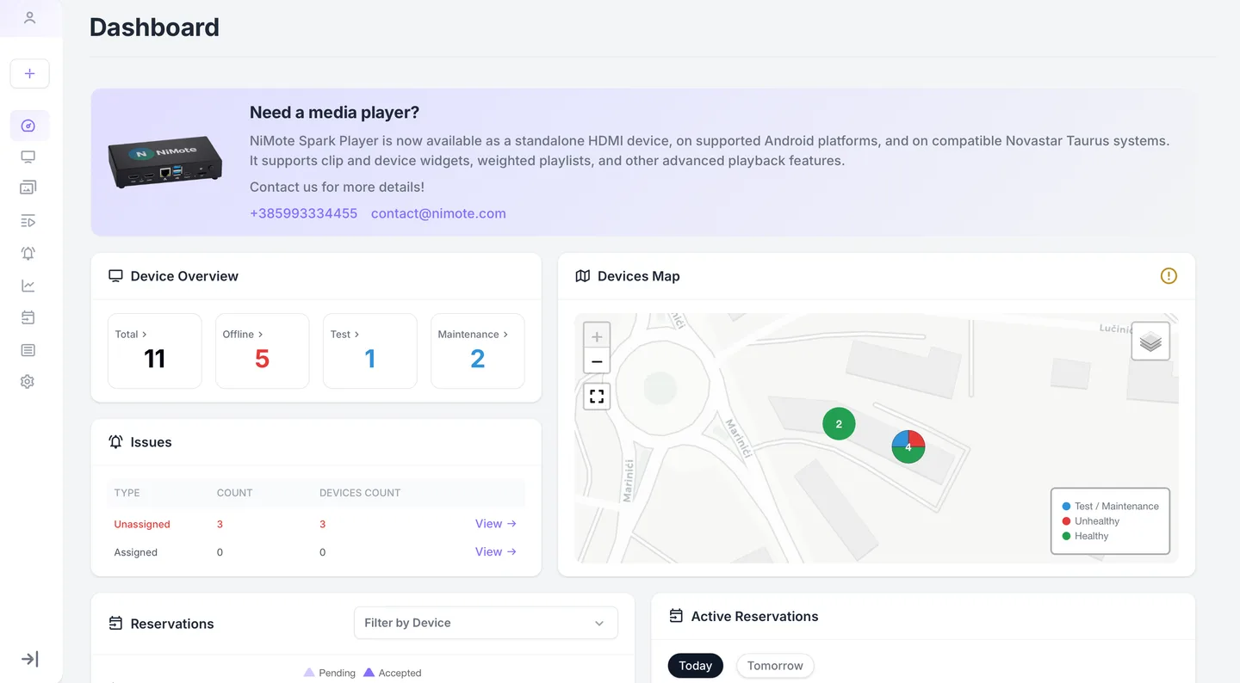
Task: View the Assigned issues
Action: (x=496, y=552)
